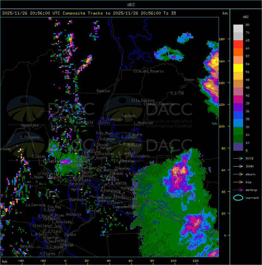Click the 'Tres_Mayo' map label

[104, 133]
